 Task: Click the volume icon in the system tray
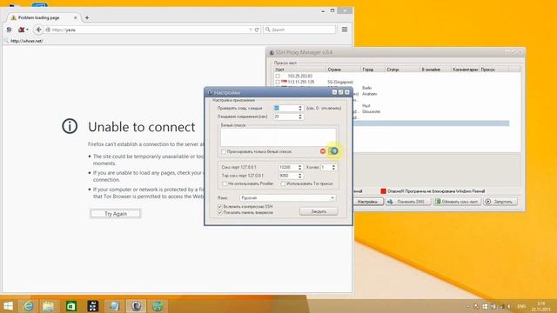510,306
